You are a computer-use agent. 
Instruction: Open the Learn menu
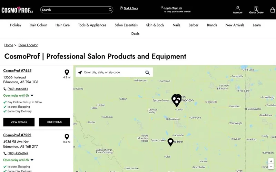(257, 25)
